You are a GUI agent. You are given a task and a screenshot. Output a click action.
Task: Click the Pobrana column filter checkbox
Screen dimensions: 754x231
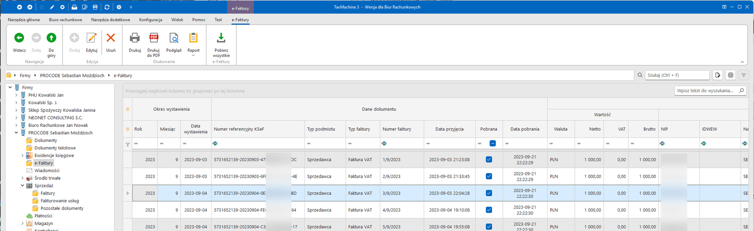click(492, 143)
